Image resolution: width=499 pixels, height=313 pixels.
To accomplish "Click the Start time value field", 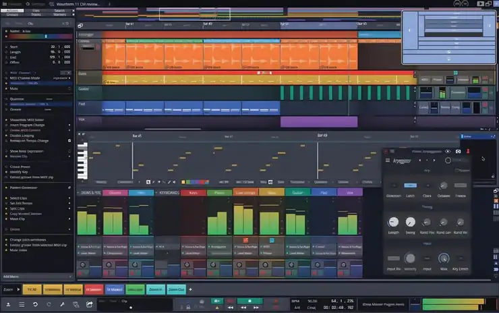I will coord(60,47).
